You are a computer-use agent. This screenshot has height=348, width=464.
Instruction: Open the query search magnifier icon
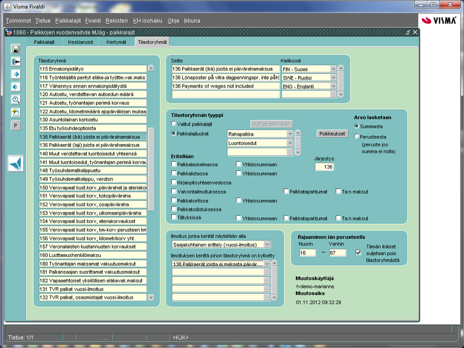16,100
